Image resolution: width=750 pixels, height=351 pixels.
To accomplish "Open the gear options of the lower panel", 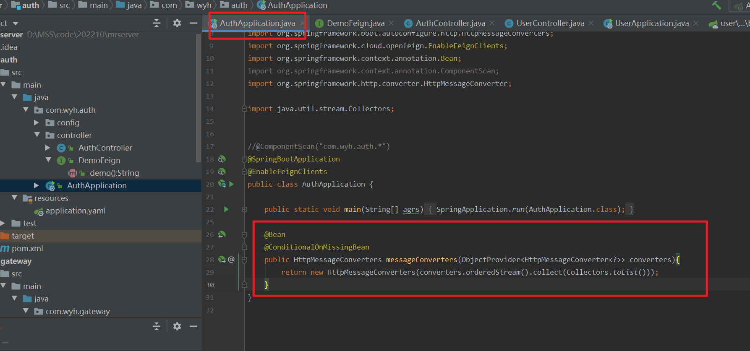I will 177,326.
